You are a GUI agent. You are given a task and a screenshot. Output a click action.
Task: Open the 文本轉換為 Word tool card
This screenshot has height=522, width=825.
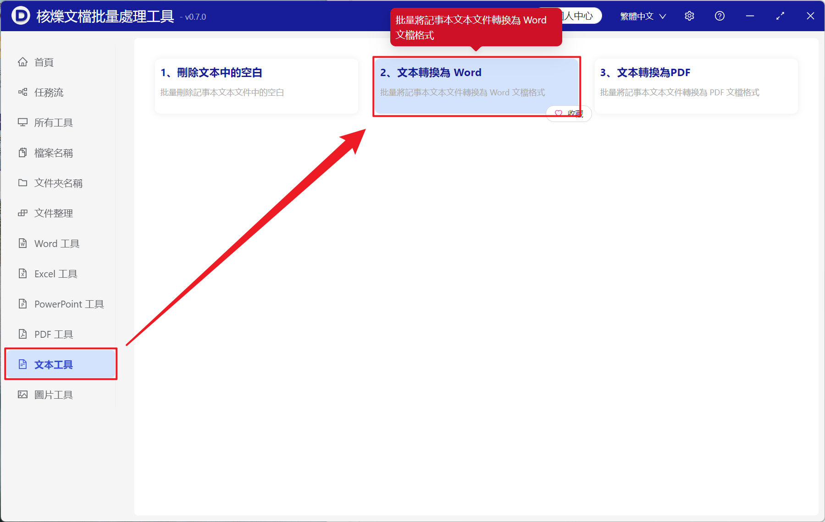(x=476, y=86)
